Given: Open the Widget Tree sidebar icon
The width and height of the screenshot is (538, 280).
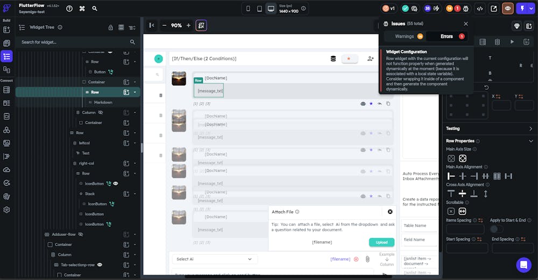Looking at the screenshot, I should [x=6, y=56].
